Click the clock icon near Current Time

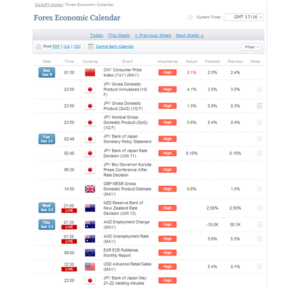tap(190, 18)
